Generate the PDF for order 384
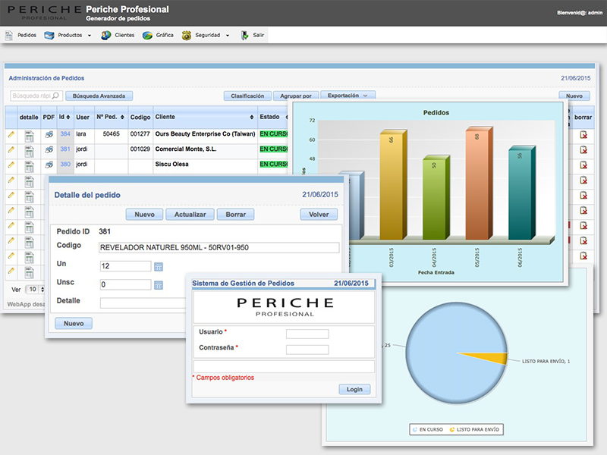 point(49,135)
